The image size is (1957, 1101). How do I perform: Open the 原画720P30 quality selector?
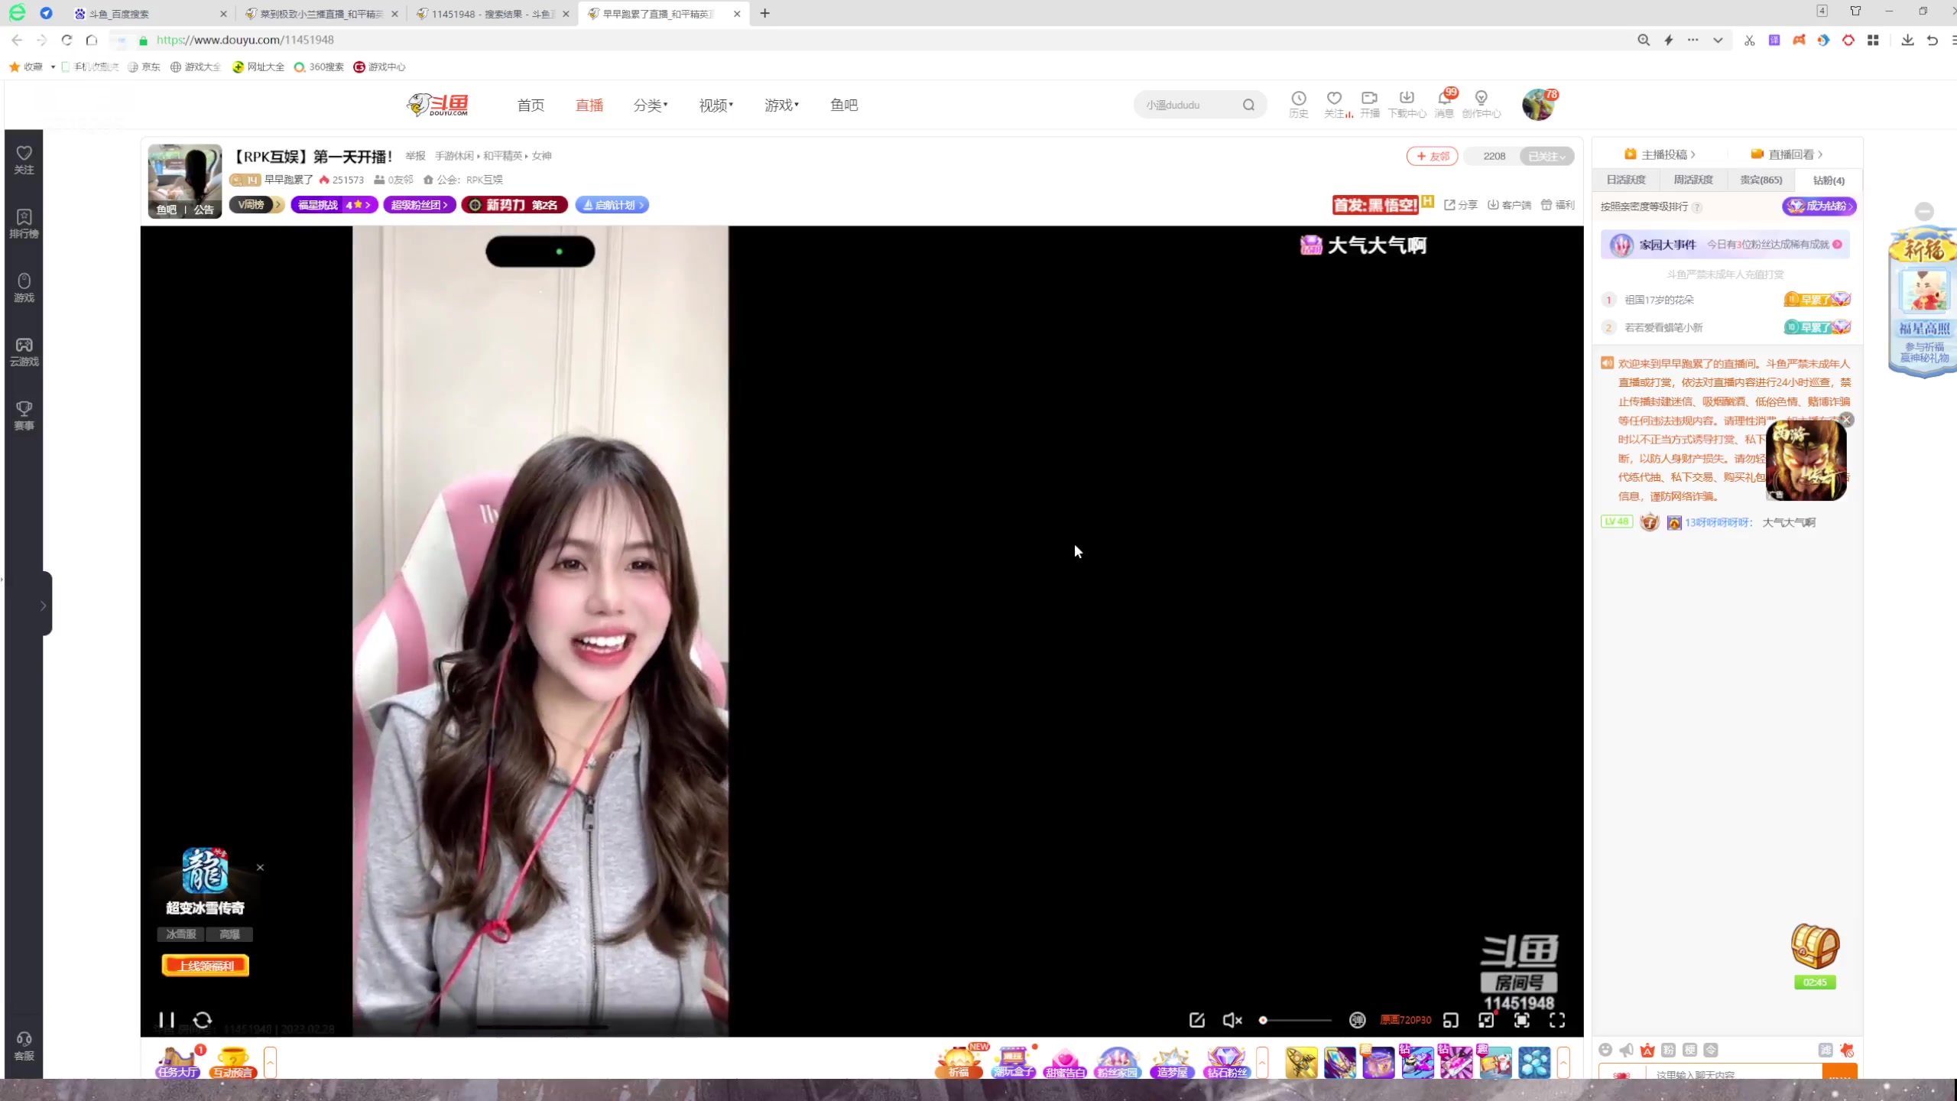click(x=1405, y=1020)
